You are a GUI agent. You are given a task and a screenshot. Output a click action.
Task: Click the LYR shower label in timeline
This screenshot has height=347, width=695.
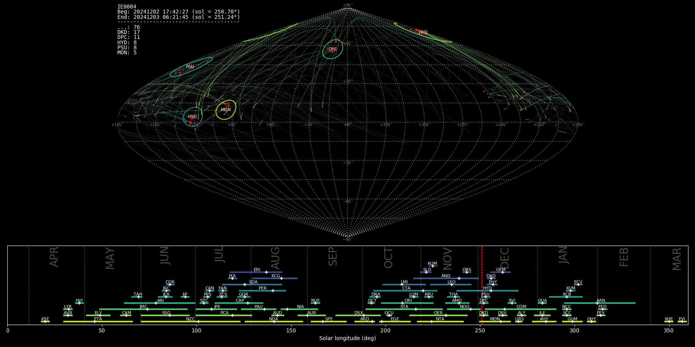pyautogui.click(x=68, y=307)
